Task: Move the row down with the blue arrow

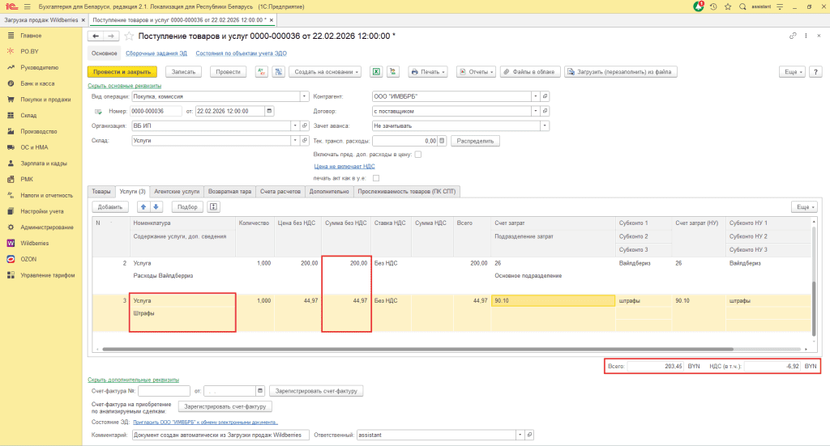Action: point(157,206)
